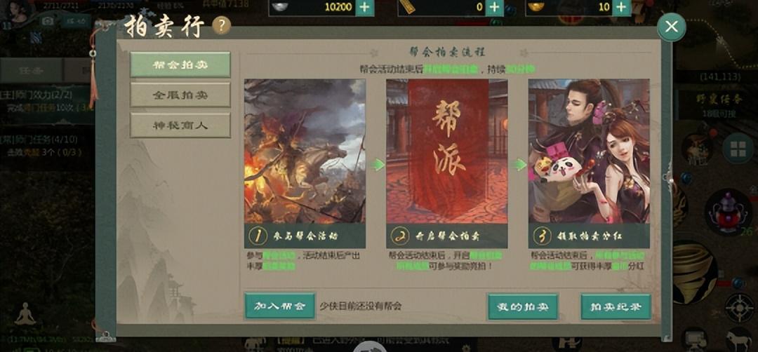The width and height of the screenshot is (758, 352).
Task: Switch to the 全服拍卖 tab
Action: coord(180,95)
